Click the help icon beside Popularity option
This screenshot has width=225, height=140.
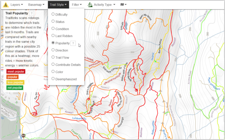pyautogui.click(x=73, y=43)
